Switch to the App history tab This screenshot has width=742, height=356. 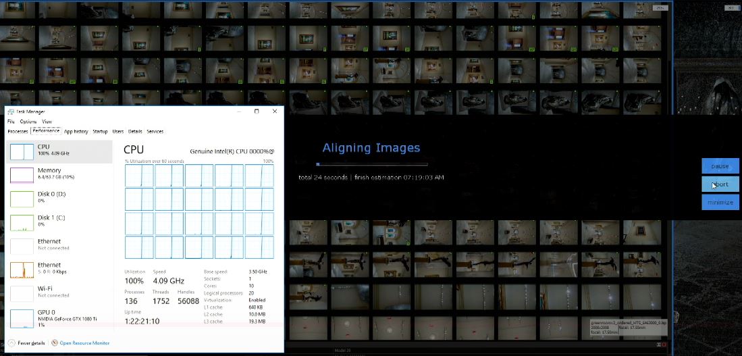tap(76, 132)
